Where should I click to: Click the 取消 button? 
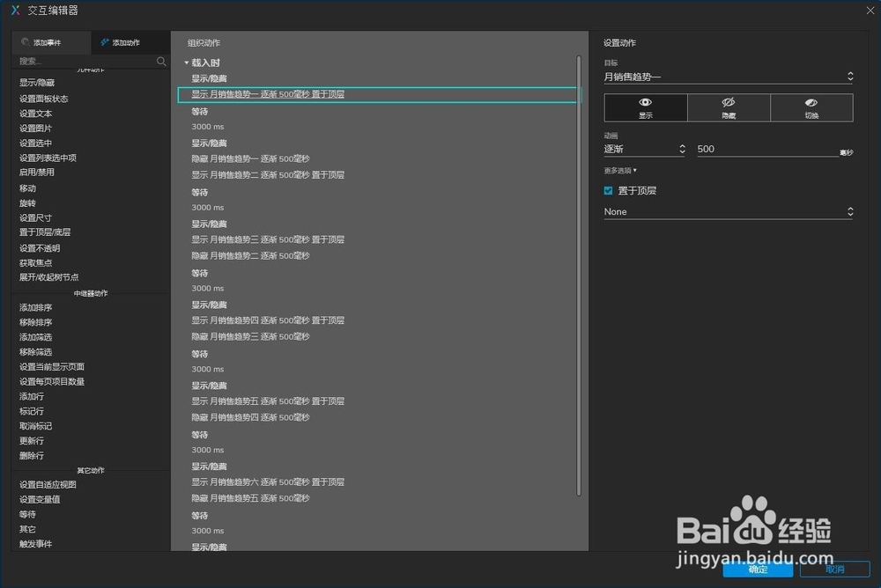(835, 569)
